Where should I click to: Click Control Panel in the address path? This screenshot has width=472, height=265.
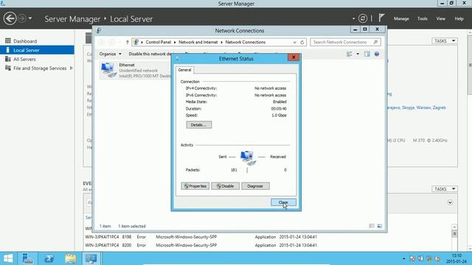(x=159, y=43)
